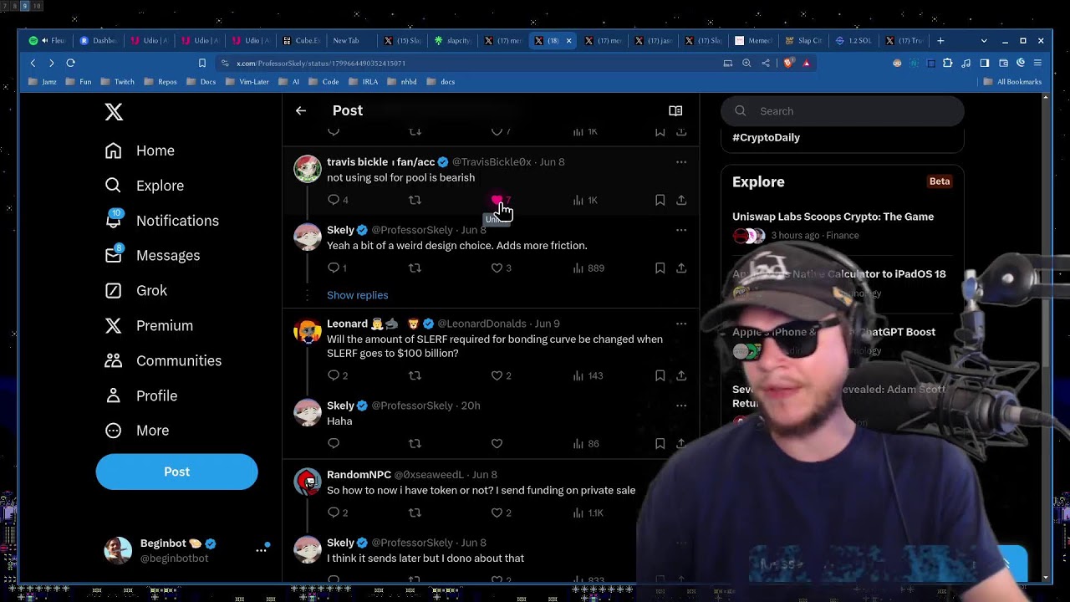Click browser back arrow
Viewport: 1070px width, 602px height.
click(x=33, y=63)
